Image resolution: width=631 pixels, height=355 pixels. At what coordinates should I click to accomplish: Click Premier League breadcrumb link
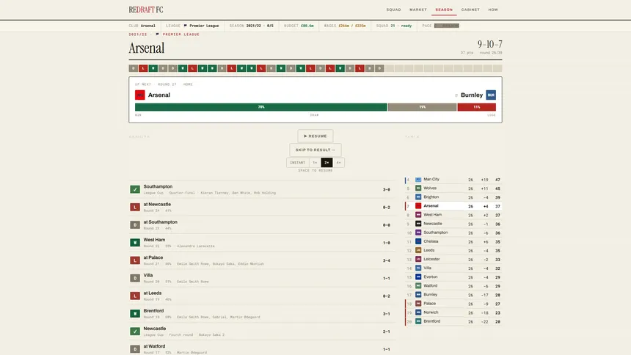click(x=181, y=34)
